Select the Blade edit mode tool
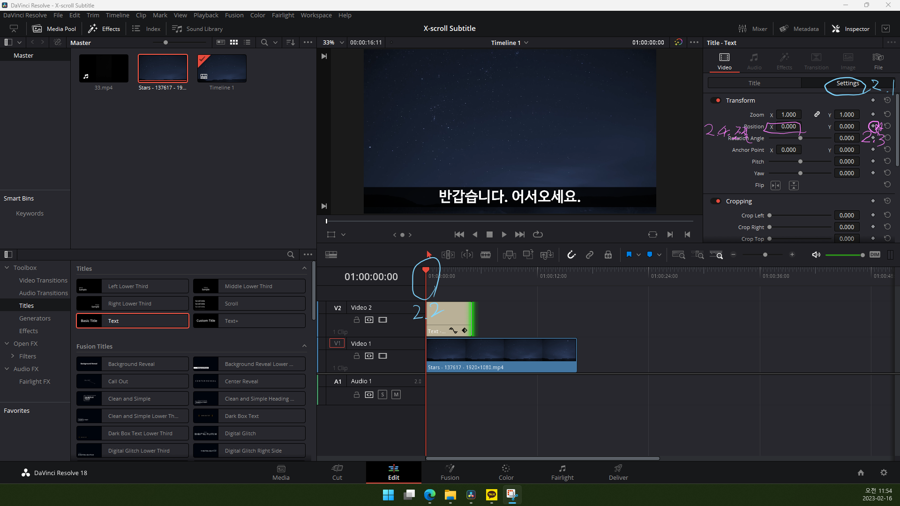The height and width of the screenshot is (506, 900). click(486, 255)
